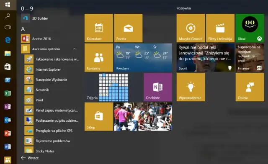Open the Poczta mail tile
268x164 pixels.
click(128, 28)
